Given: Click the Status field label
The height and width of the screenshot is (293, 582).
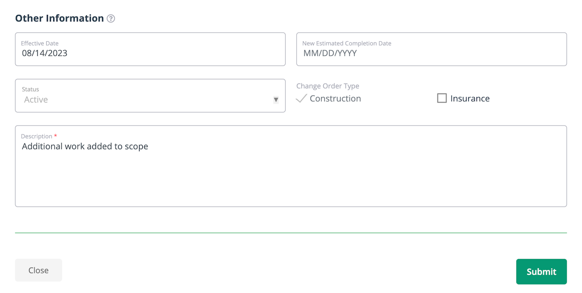Looking at the screenshot, I should [30, 89].
